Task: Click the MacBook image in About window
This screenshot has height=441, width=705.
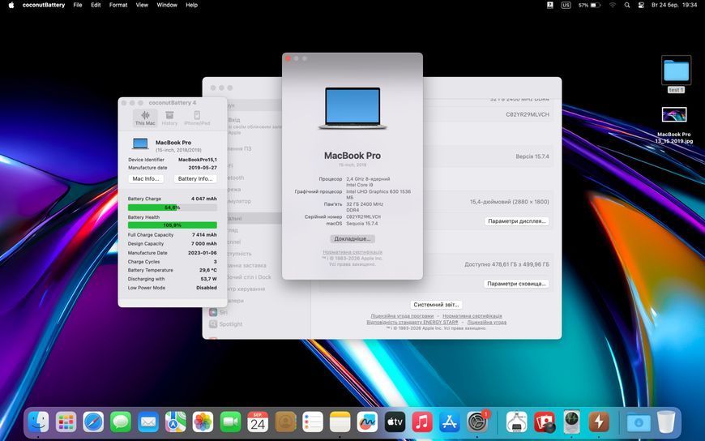Action: [352, 109]
